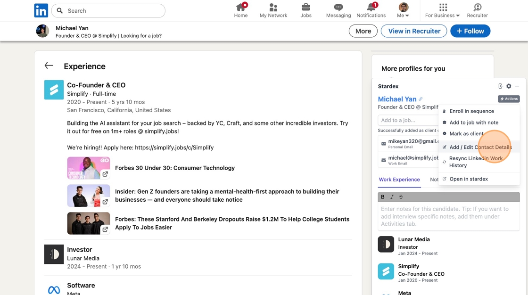
Task: Collapse the Stardex Actions dropdown button
Action: [x=509, y=99]
